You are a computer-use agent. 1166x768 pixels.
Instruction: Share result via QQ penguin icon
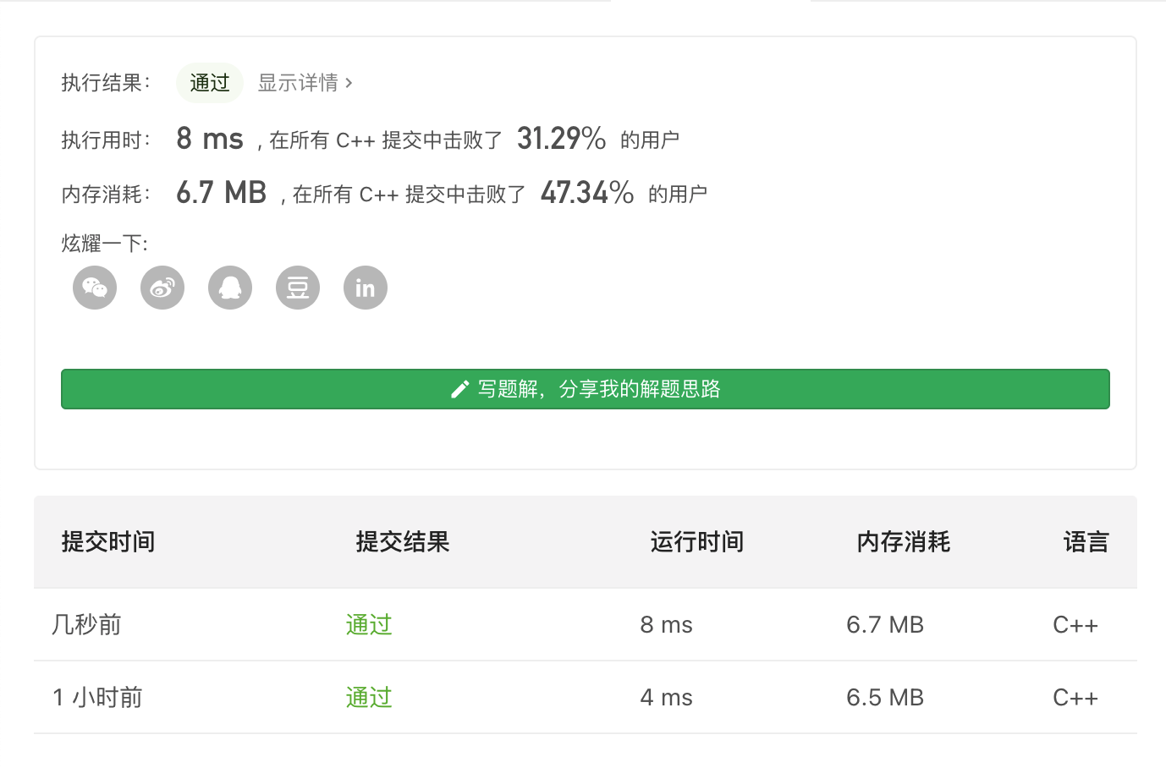230,288
